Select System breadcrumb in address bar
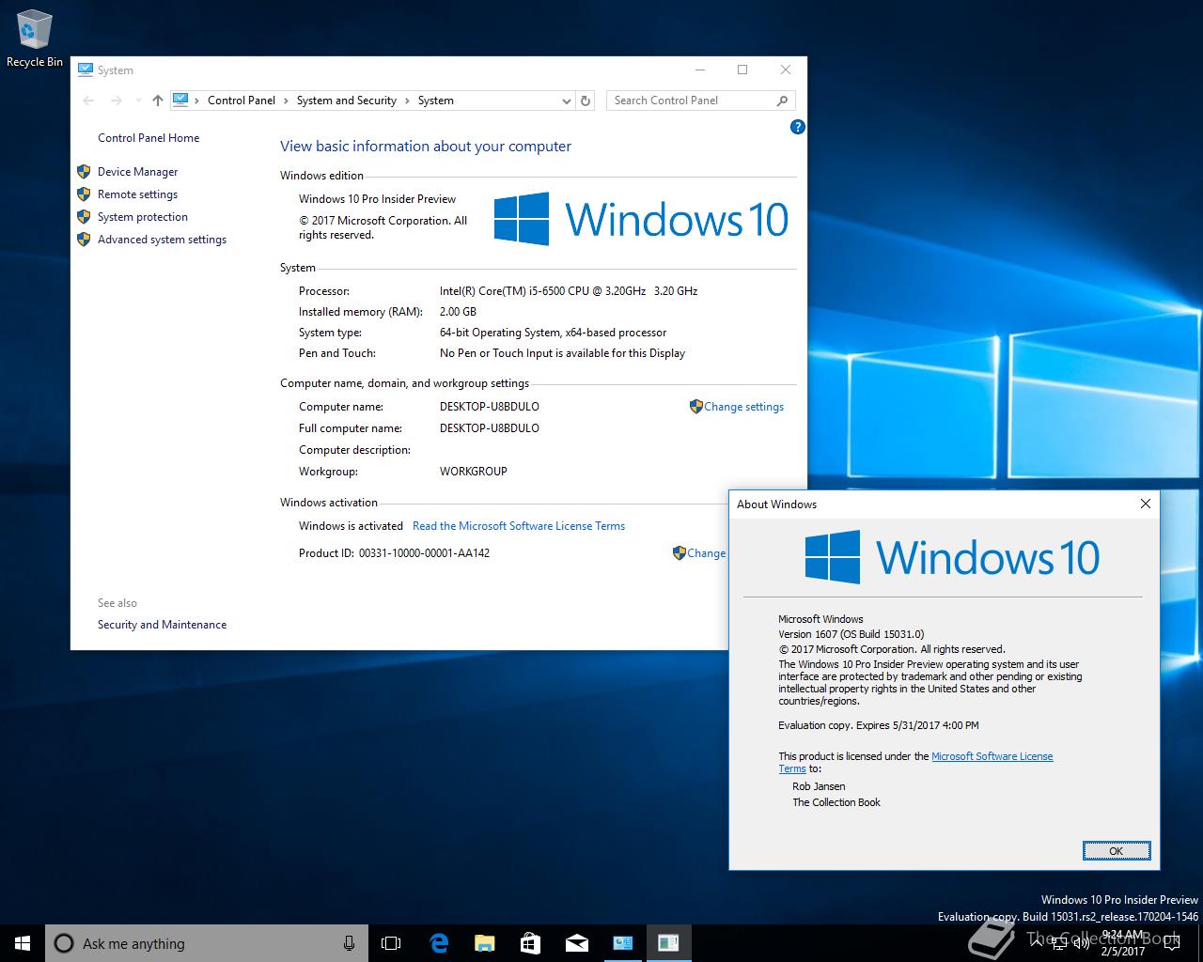Viewport: 1203px width, 962px height. [x=436, y=101]
